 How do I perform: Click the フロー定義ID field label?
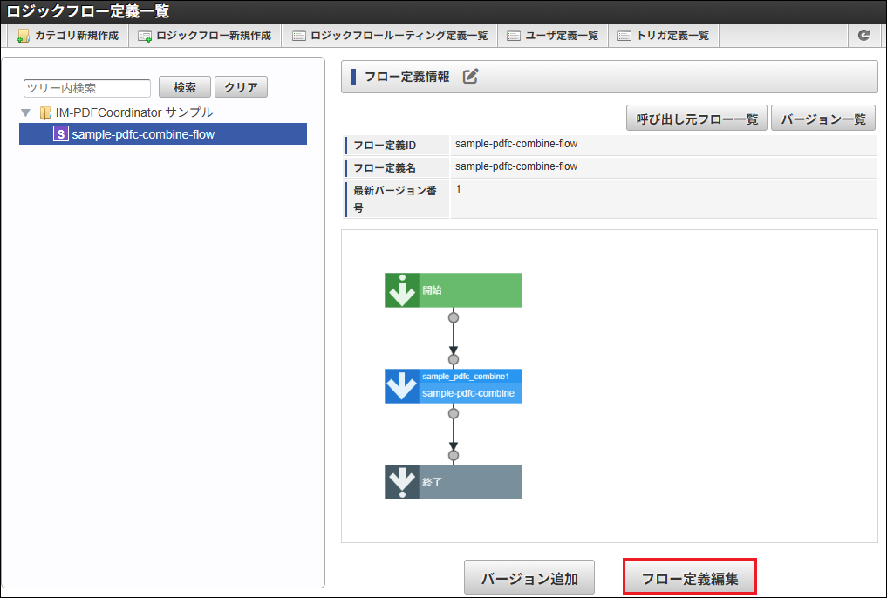coord(385,146)
